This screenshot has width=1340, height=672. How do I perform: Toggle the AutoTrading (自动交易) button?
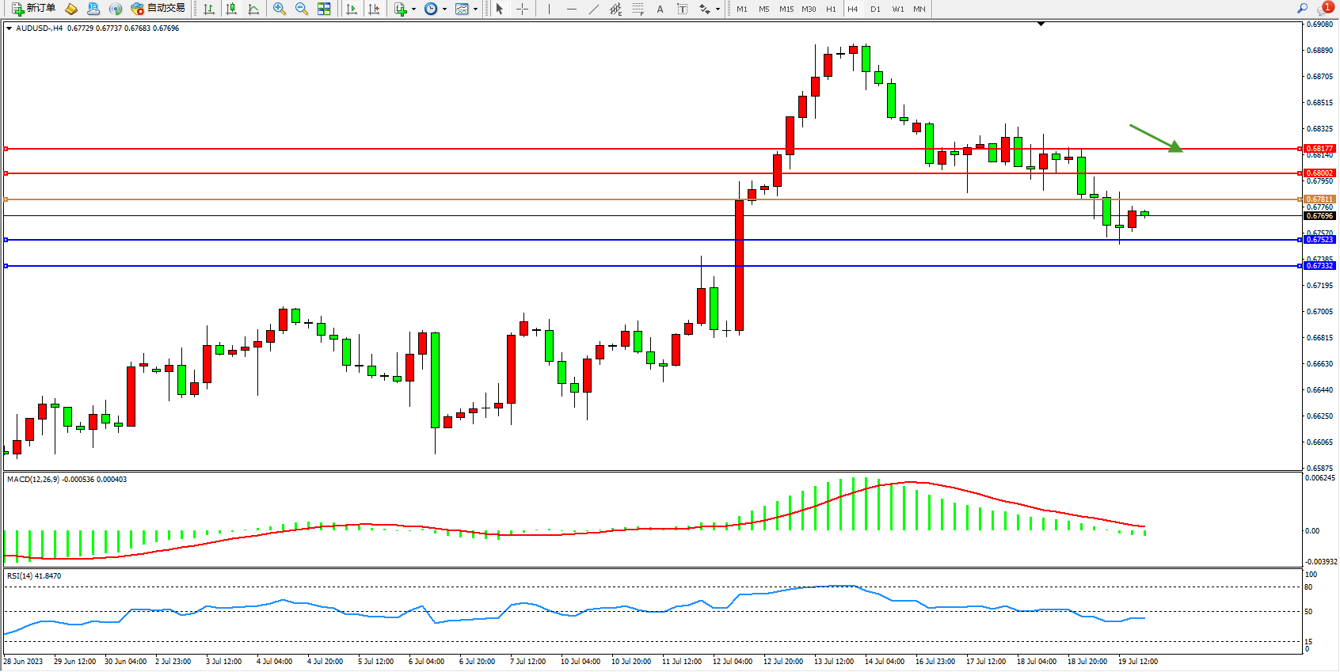click(158, 9)
